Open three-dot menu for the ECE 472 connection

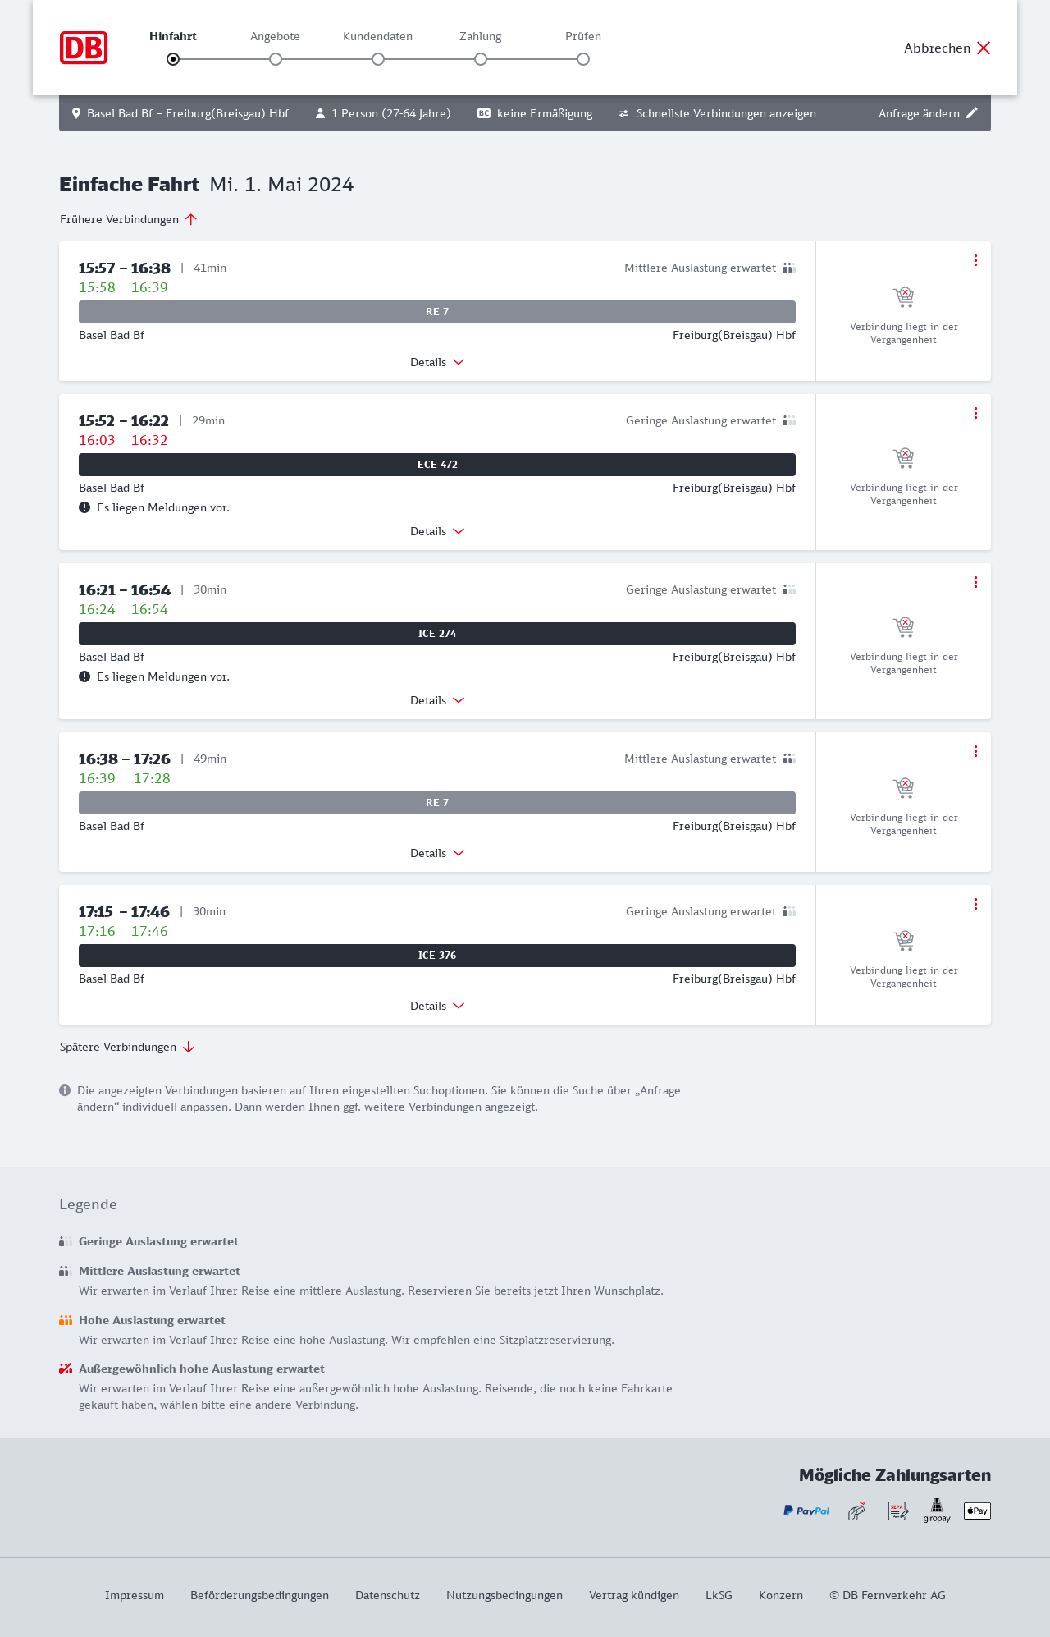tap(975, 413)
